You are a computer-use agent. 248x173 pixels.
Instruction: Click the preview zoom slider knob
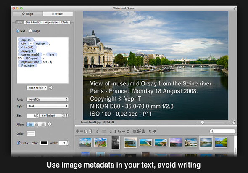point(203,122)
